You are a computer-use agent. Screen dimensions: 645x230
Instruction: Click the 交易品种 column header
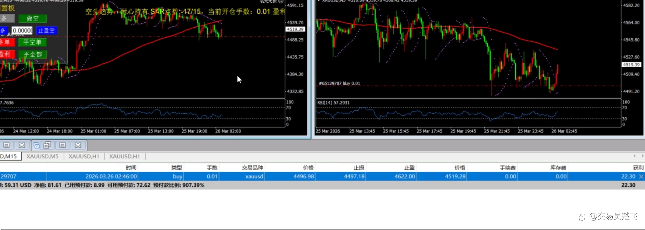coord(252,168)
